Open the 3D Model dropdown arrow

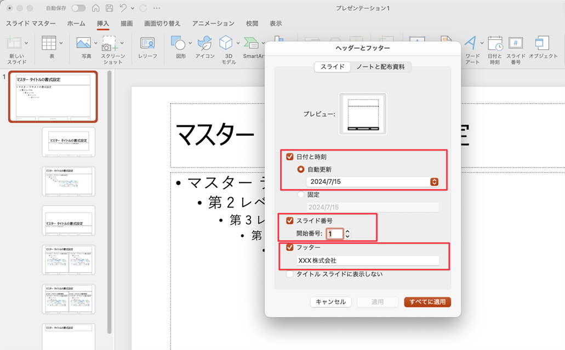(x=238, y=43)
